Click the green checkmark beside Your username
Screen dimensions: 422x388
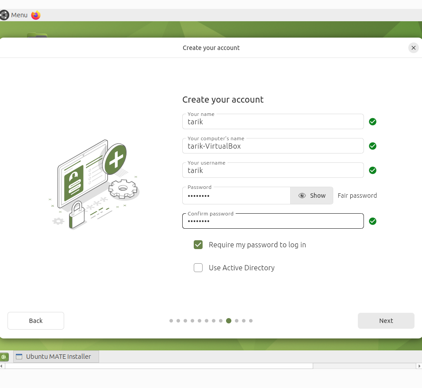coord(372,170)
